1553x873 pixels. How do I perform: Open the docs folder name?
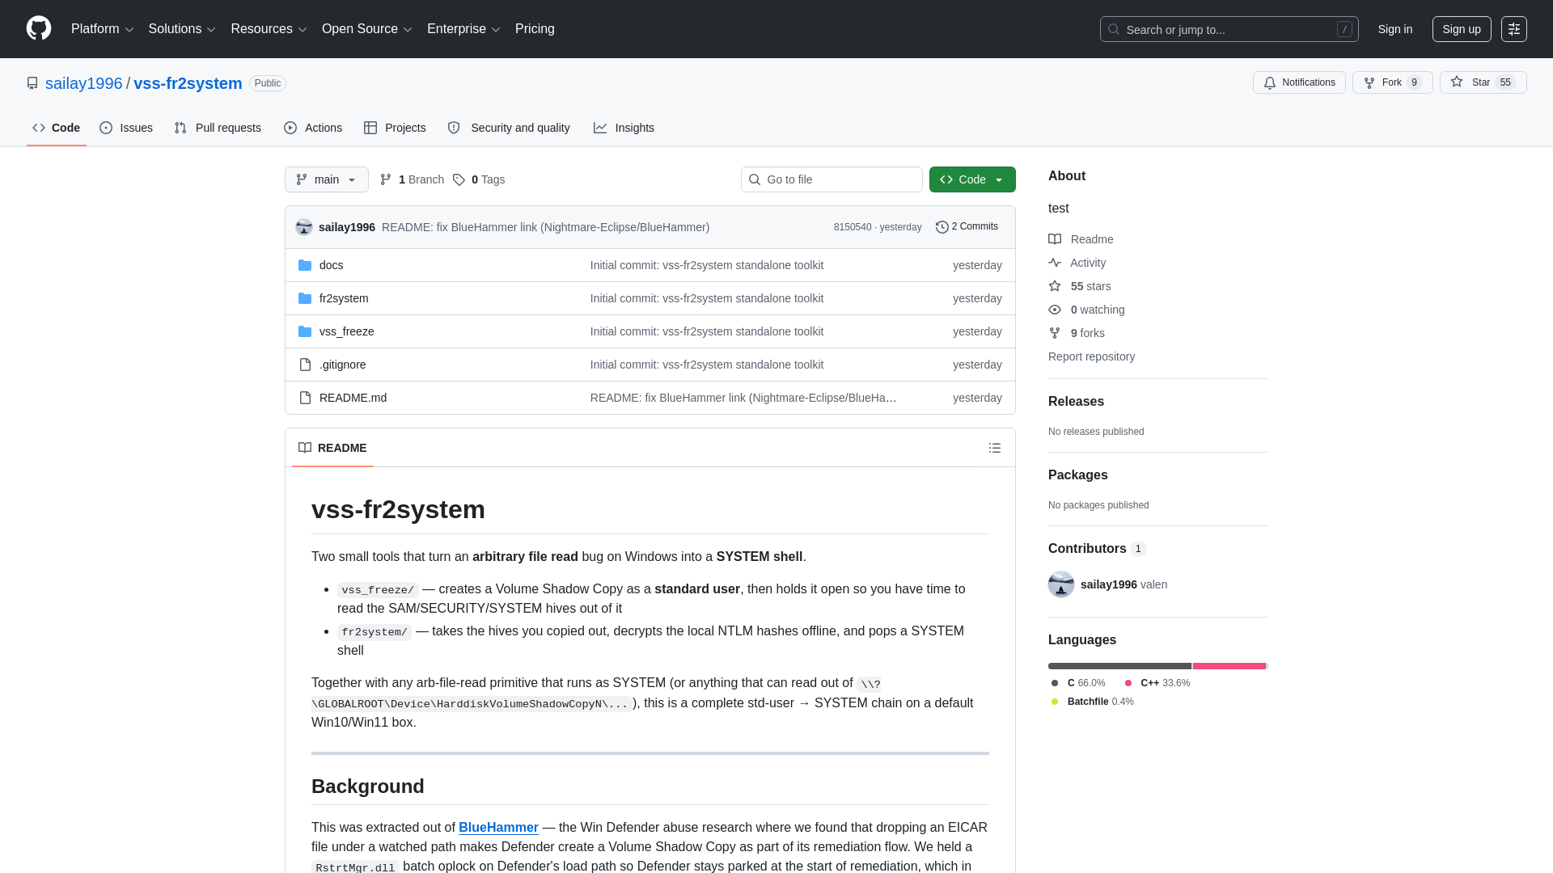pyautogui.click(x=331, y=265)
